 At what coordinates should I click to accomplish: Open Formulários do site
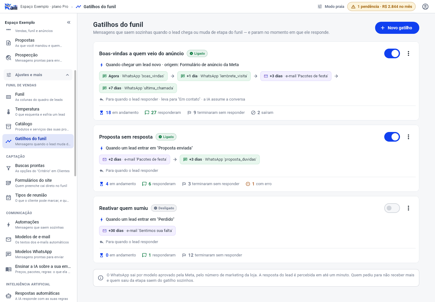[38, 183]
